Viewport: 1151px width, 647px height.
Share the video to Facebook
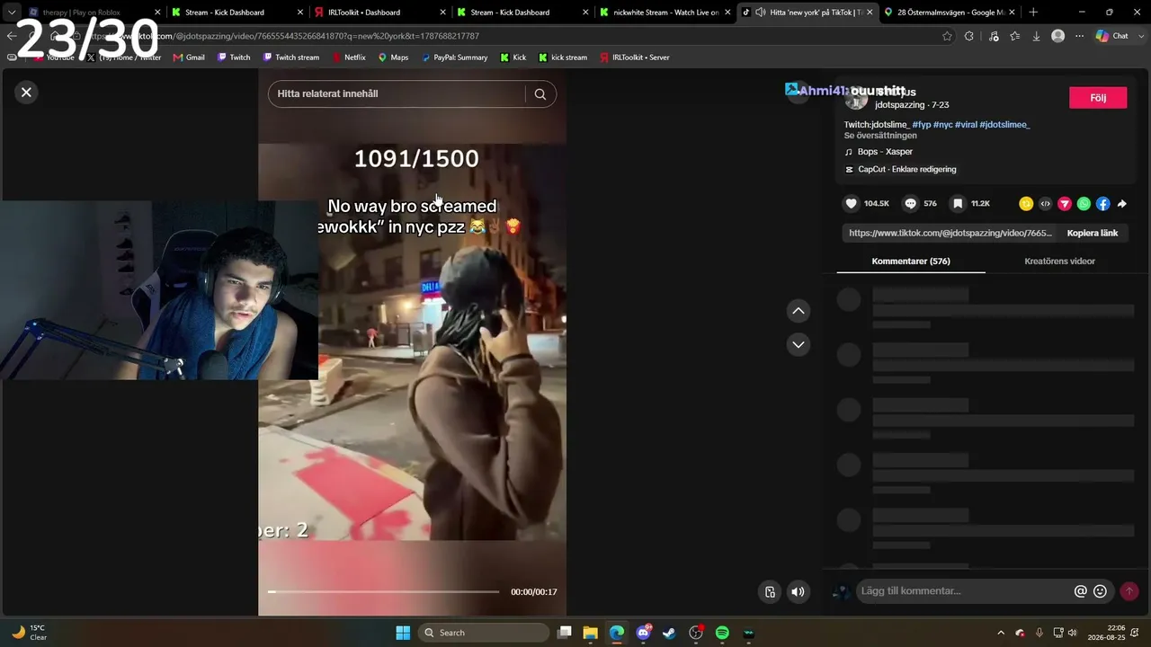point(1102,204)
